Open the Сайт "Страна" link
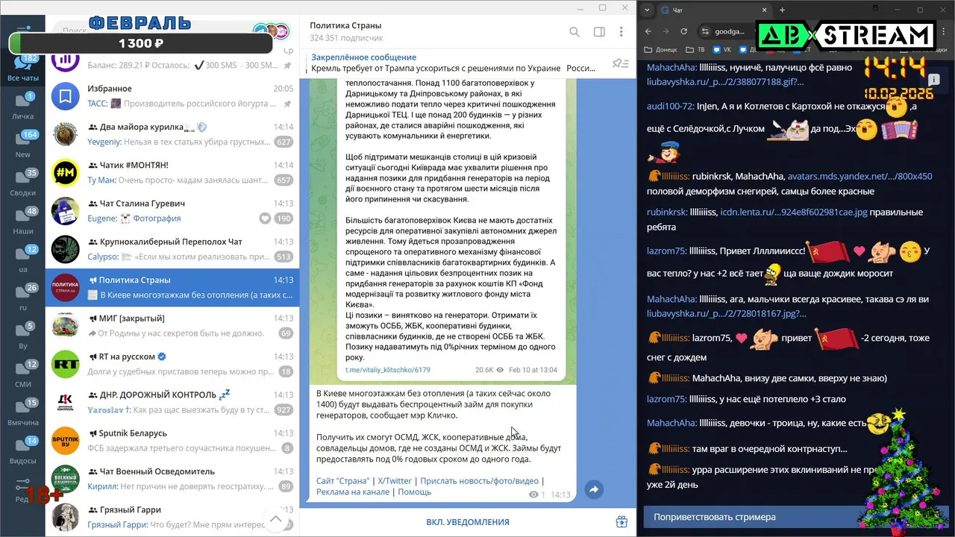Image resolution: width=955 pixels, height=537 pixels. [342, 481]
